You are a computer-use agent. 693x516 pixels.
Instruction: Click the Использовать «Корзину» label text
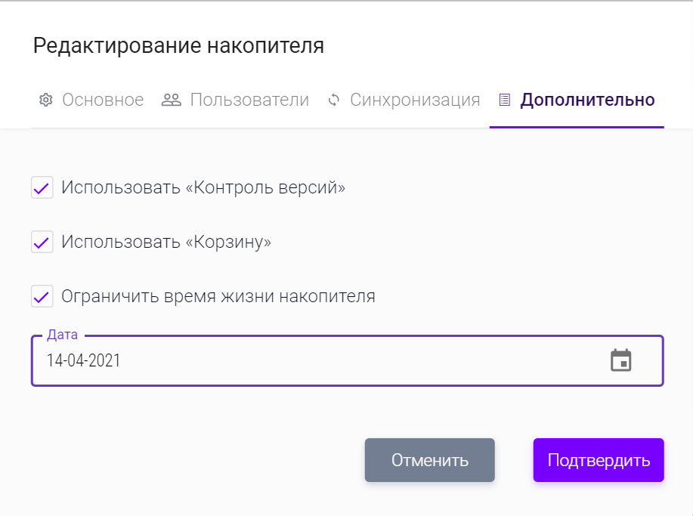pos(166,242)
